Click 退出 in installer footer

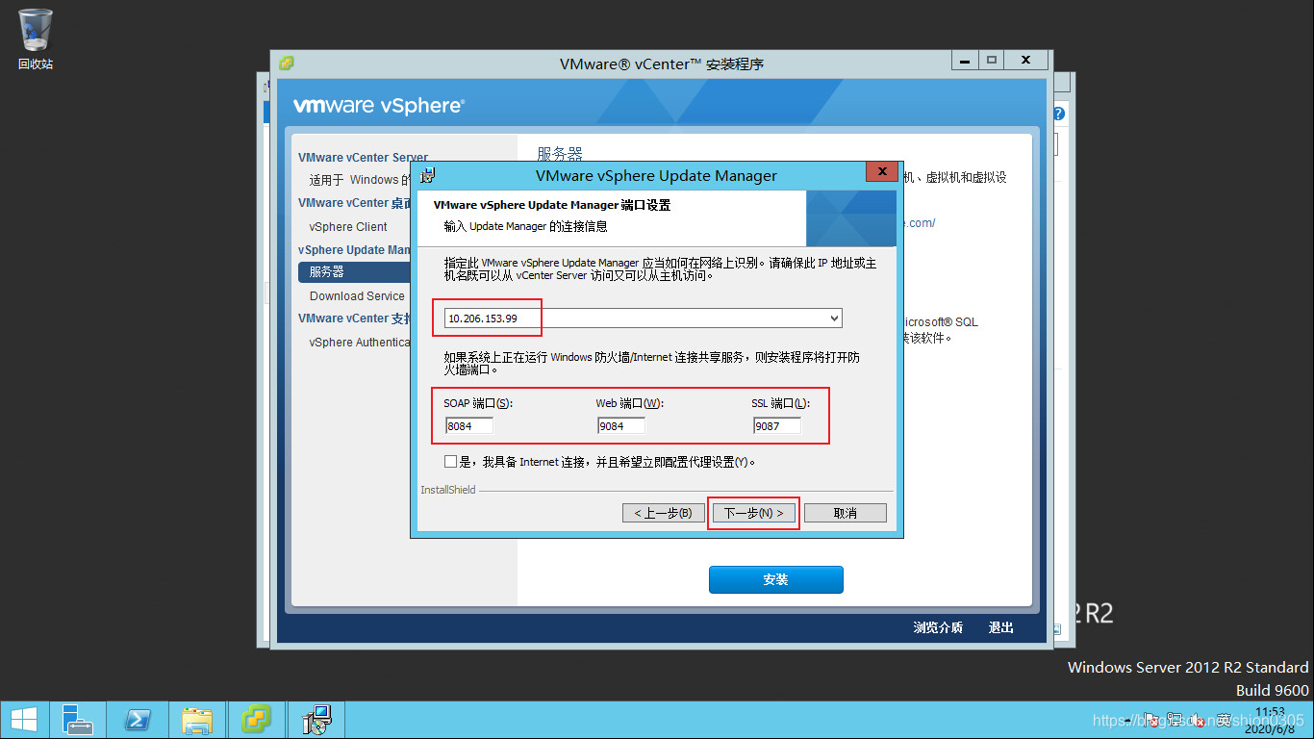pos(1001,627)
